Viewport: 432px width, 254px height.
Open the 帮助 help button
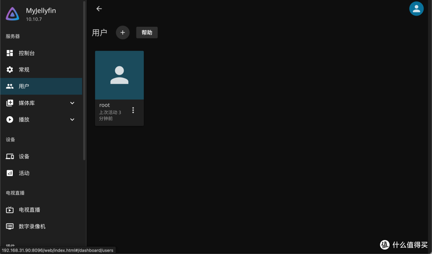point(147,32)
